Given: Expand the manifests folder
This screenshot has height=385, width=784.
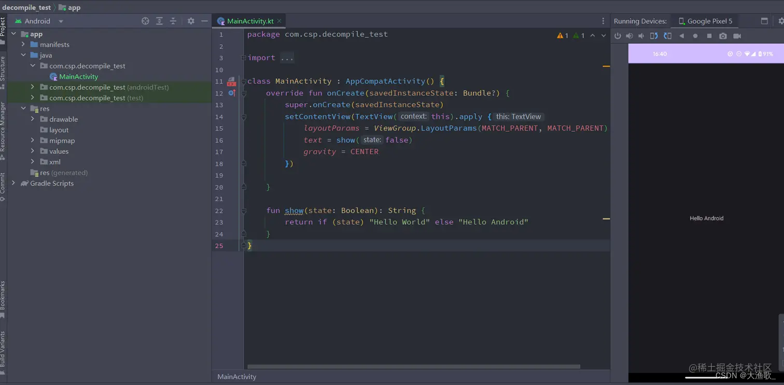Looking at the screenshot, I should [23, 45].
